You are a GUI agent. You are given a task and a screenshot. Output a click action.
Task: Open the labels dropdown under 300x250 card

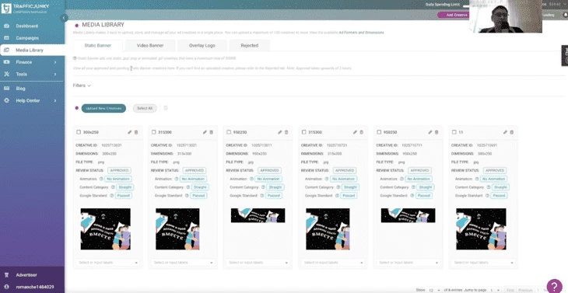tap(108, 263)
